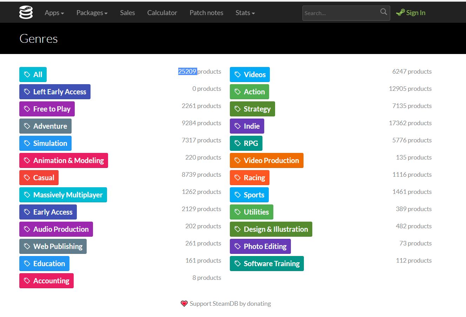
Task: Open the Photo Editing genre
Action: 260,246
